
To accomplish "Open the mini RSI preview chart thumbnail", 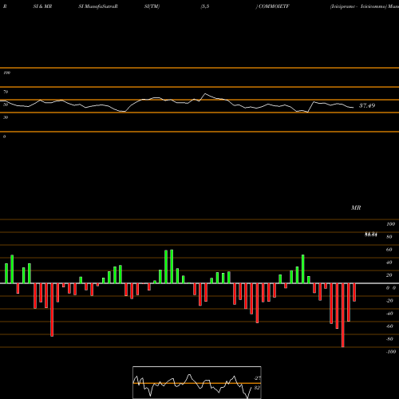I will coord(197,382).
